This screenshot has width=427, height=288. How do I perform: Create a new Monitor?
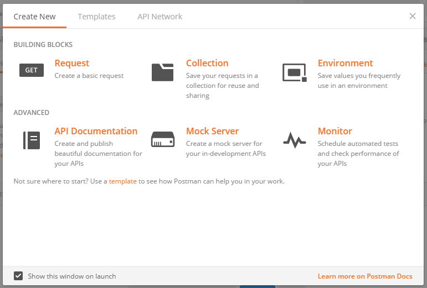pyautogui.click(x=335, y=131)
